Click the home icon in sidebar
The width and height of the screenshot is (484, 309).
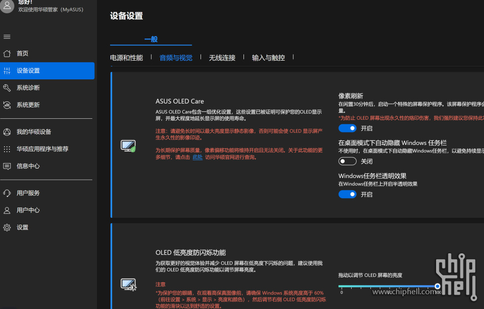click(x=7, y=53)
